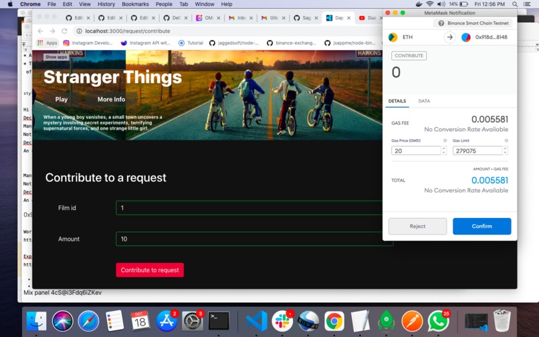The height and width of the screenshot is (337, 539).
Task: Open the Instagram API wit... bookmark
Action: pos(146,43)
